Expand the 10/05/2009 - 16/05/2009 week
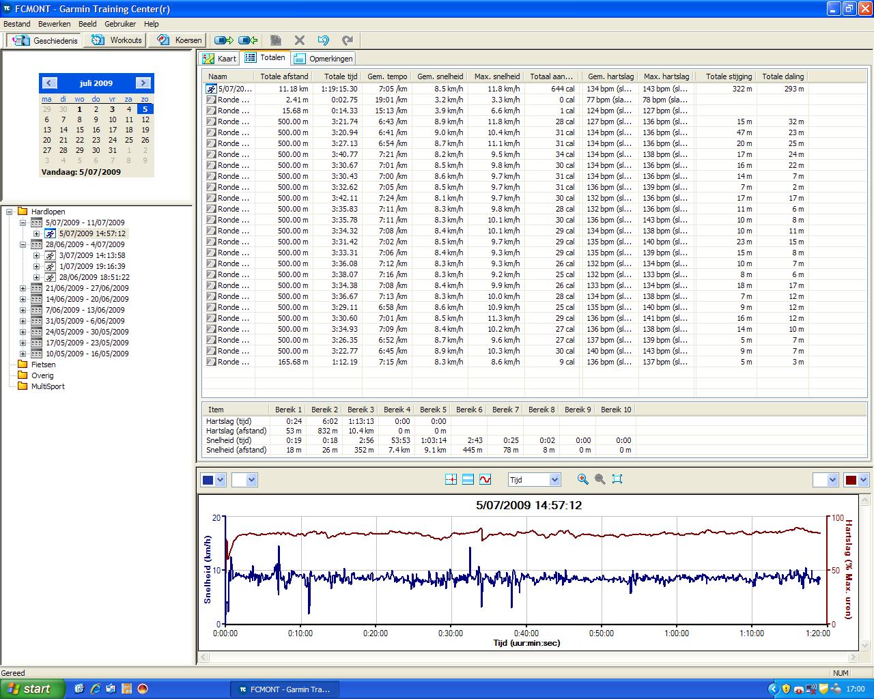Screen dimensions: 874x699 23,354
